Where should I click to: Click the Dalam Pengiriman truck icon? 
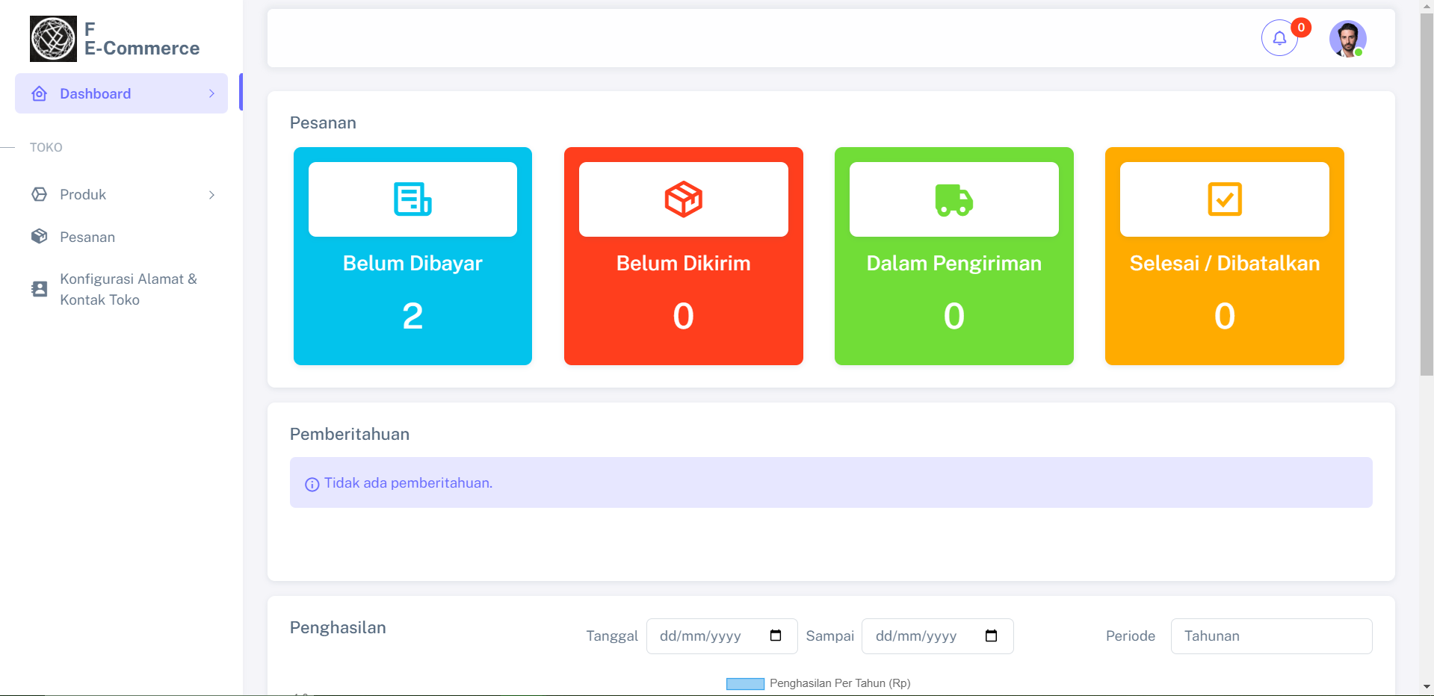click(x=954, y=199)
